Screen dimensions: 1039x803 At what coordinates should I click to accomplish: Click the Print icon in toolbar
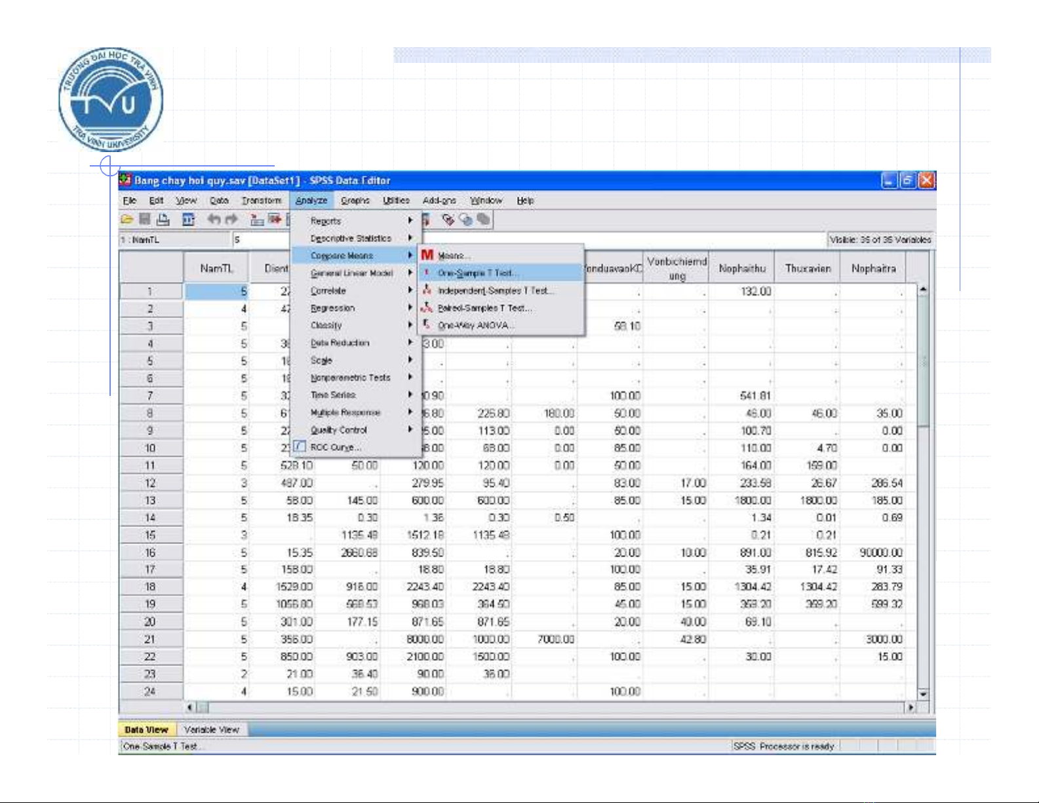coord(163,220)
